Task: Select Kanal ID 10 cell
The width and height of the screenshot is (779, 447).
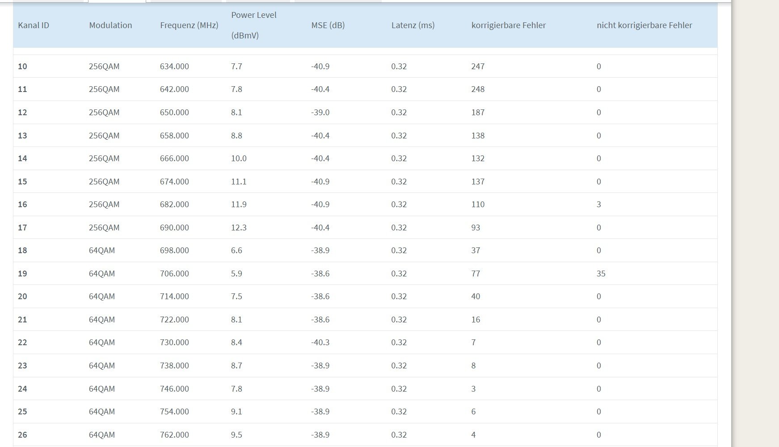Action: (x=22, y=67)
